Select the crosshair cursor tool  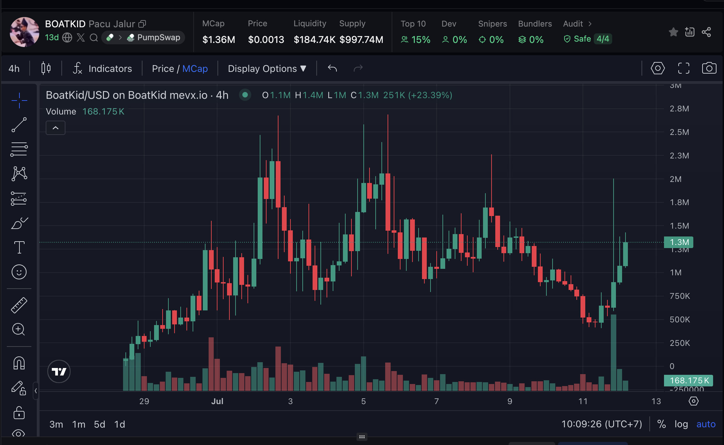pos(19,100)
